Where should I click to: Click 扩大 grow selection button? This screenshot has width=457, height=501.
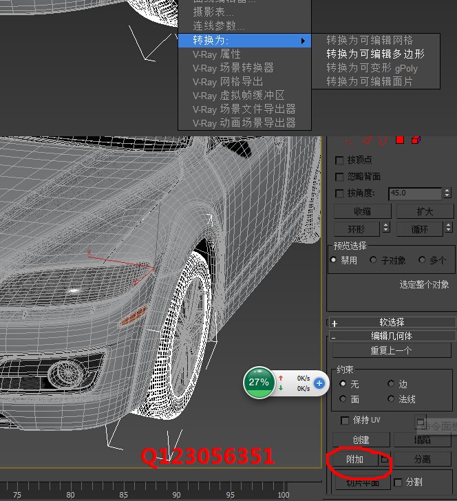click(425, 211)
